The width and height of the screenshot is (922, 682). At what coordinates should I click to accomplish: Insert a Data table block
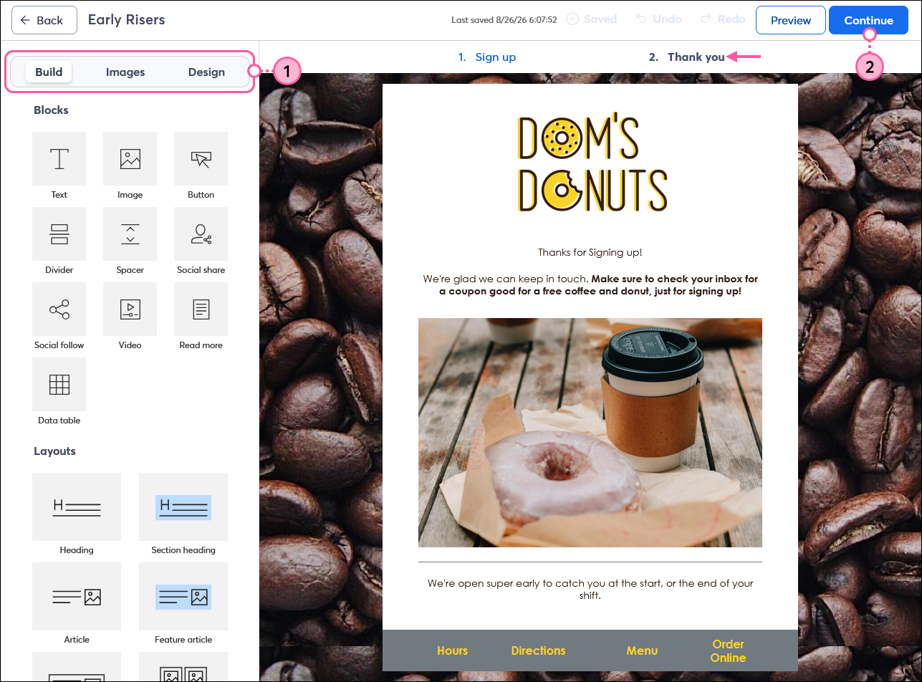pos(59,385)
